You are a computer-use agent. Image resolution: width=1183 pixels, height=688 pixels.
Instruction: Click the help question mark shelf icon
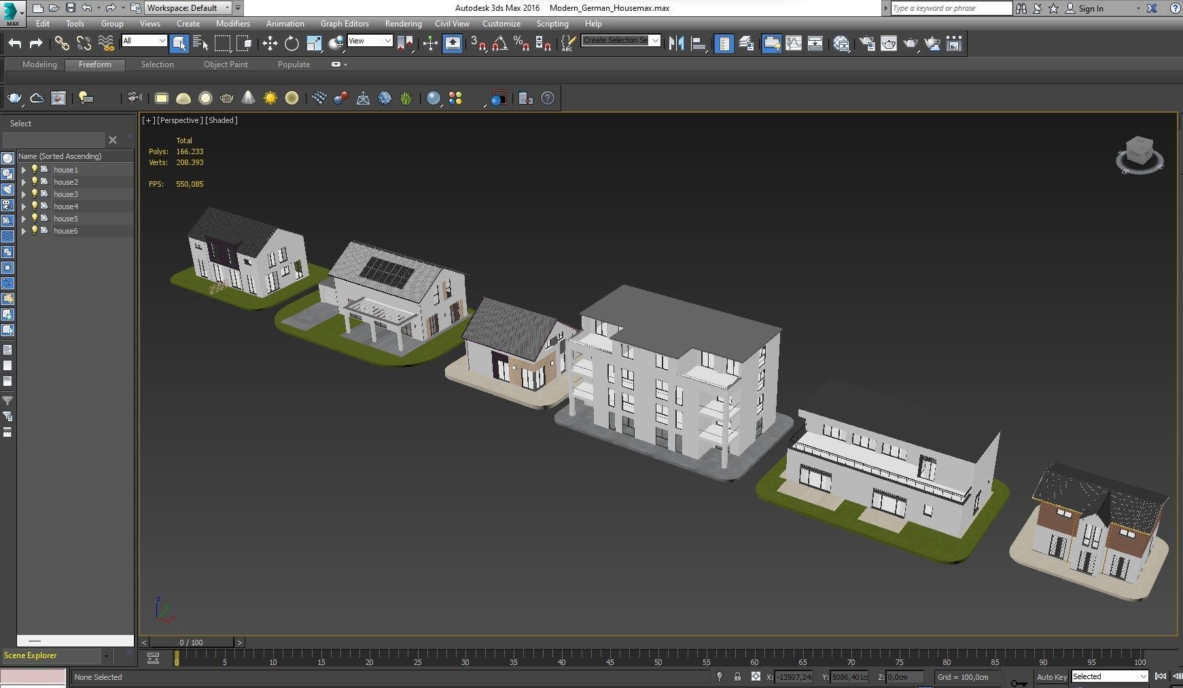(548, 98)
